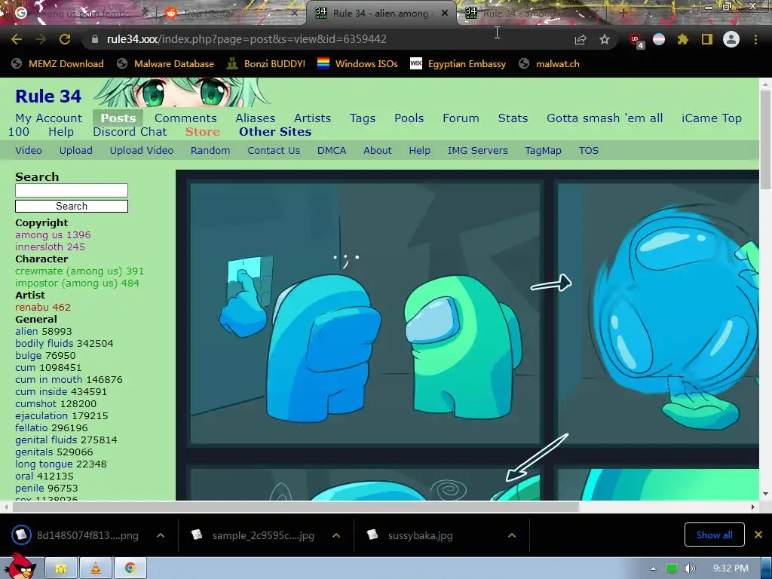772x579 pixels.
Task: Open the Stats page
Action: [513, 118]
